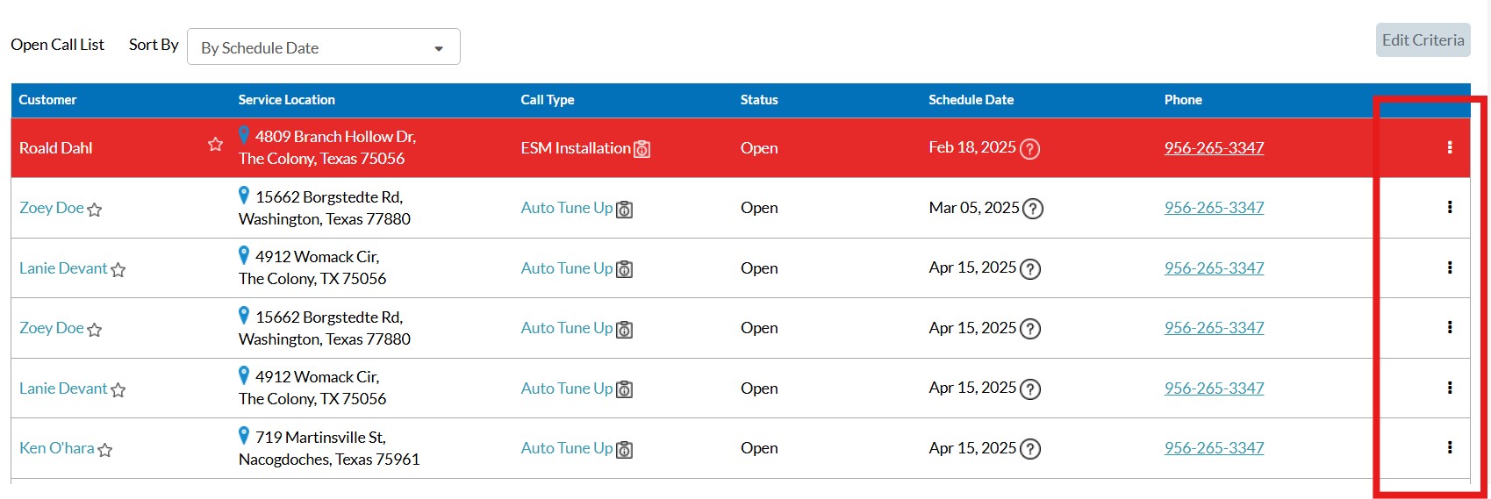Screen dimensions: 1491x499
Task: Open the three-dot menu for the Mar 05 call
Action: coord(1449,207)
